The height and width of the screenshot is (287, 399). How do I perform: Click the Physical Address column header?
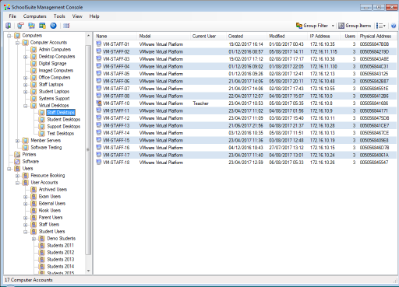(x=377, y=37)
